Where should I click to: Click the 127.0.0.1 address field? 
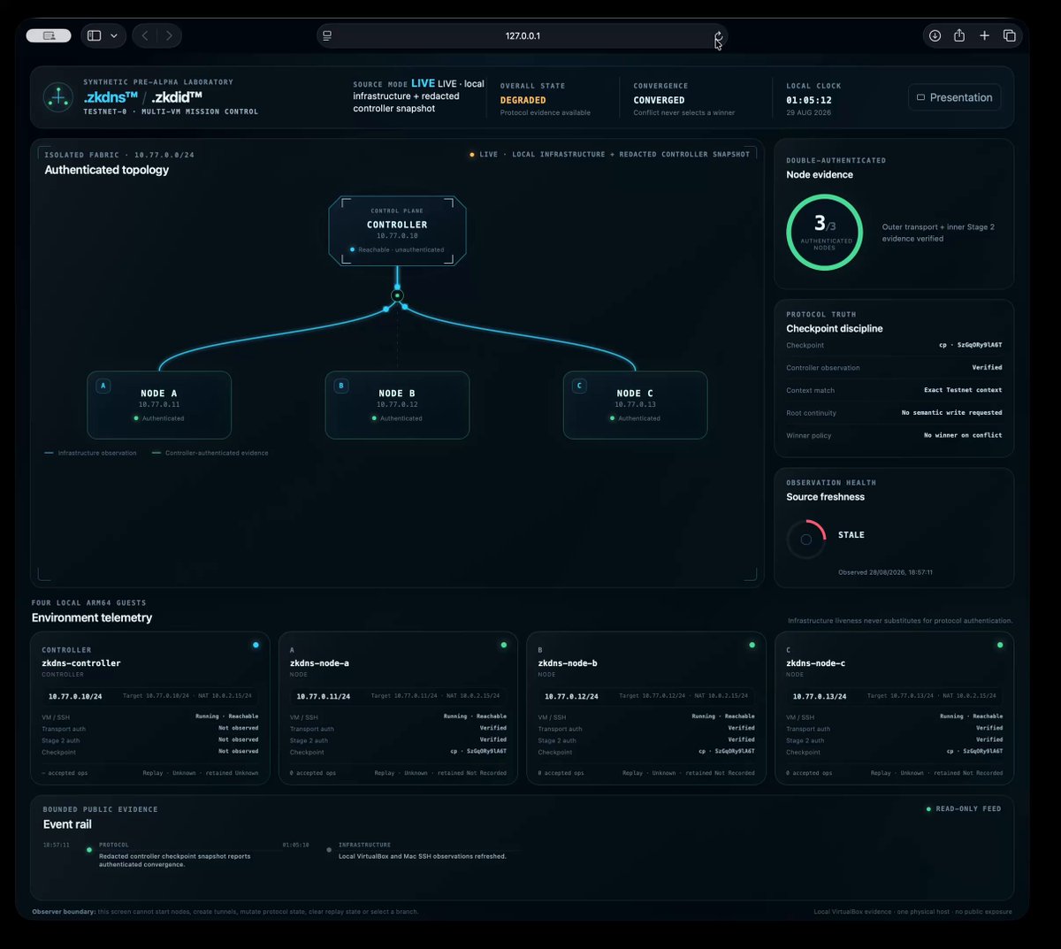[x=523, y=35]
